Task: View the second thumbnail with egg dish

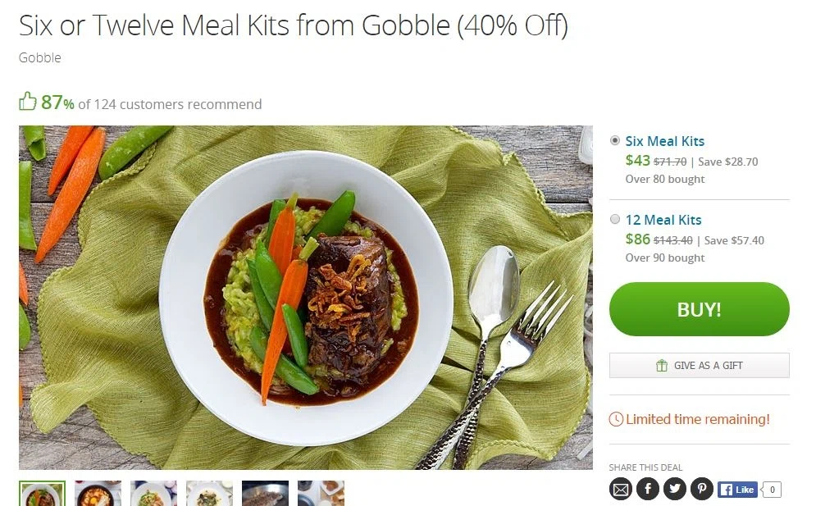Action: click(x=98, y=494)
